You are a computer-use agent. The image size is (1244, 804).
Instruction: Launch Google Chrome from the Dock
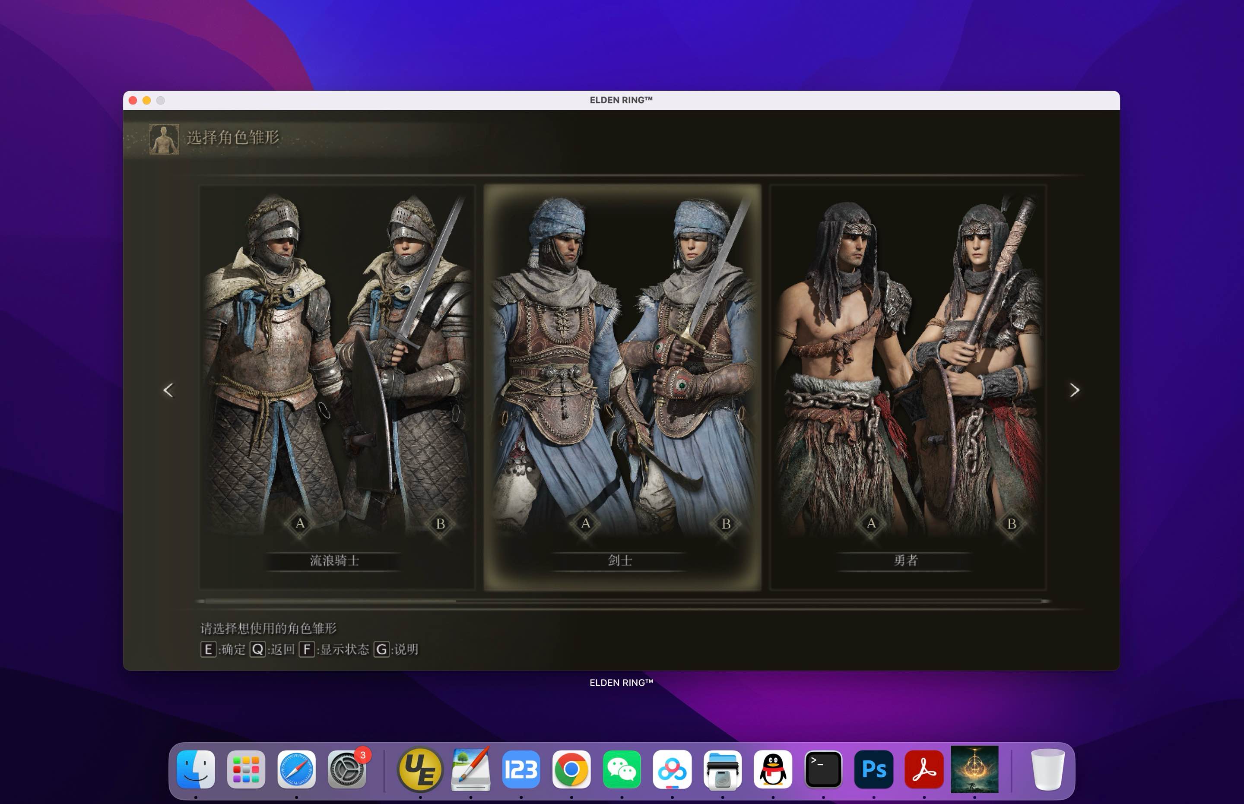(571, 769)
